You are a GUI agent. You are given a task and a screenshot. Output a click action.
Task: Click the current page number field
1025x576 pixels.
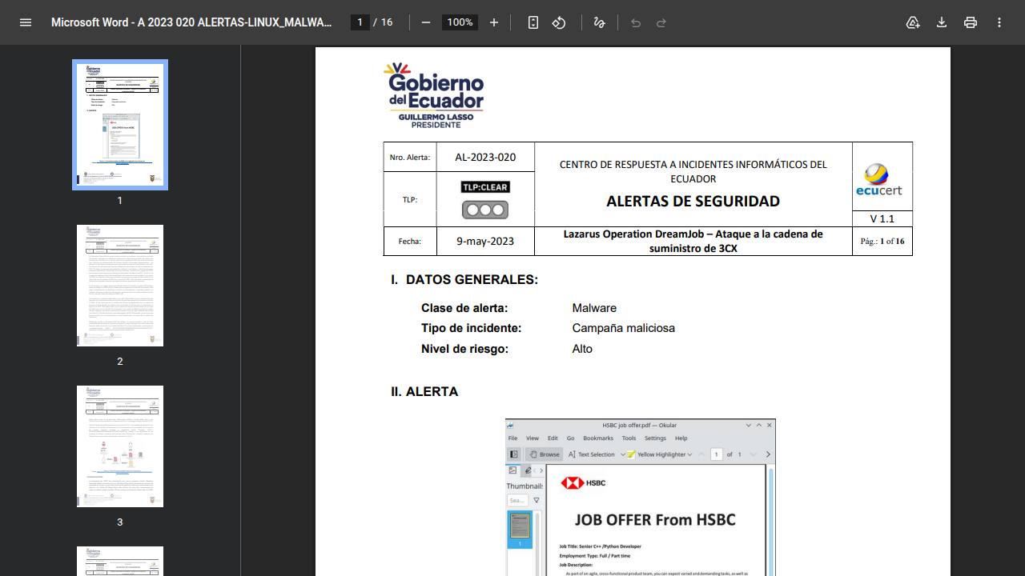click(360, 22)
